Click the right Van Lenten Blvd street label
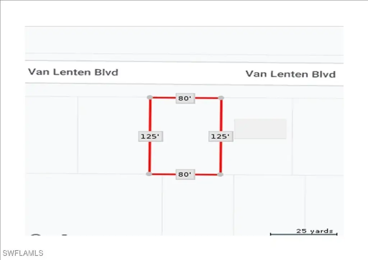 click(x=290, y=74)
